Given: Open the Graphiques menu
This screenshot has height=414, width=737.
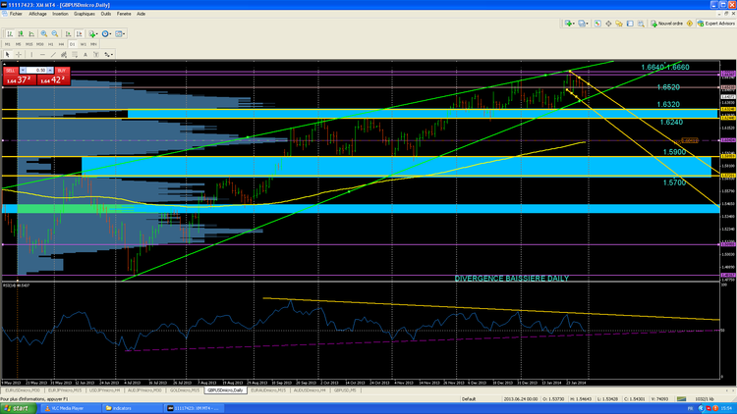Looking at the screenshot, I should [84, 14].
